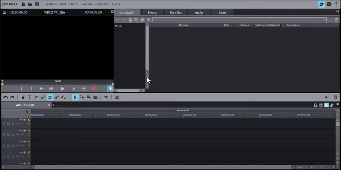Close the VIDEO PRUEBA tab
This screenshot has height=170, width=341.
(x=49, y=105)
